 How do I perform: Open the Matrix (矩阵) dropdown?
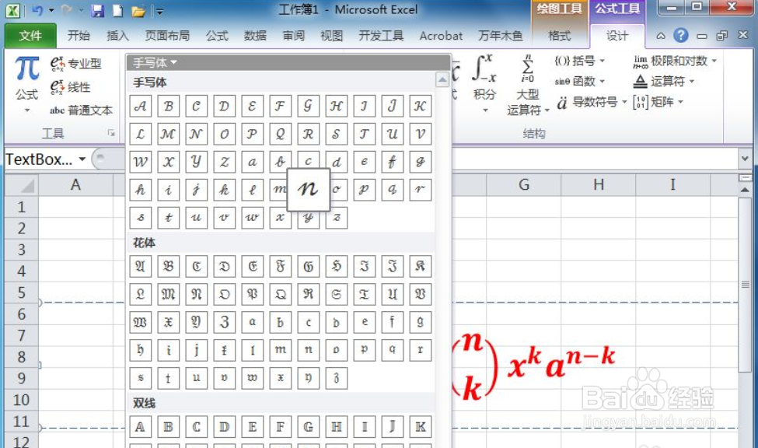click(x=658, y=102)
